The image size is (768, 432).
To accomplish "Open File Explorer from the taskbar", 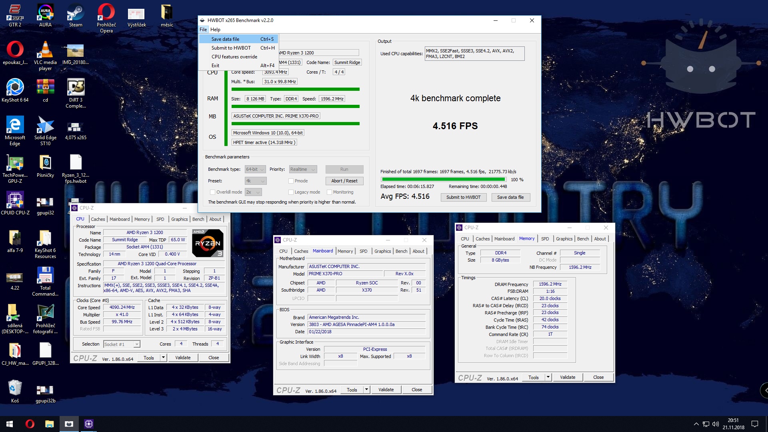I will click(x=49, y=424).
